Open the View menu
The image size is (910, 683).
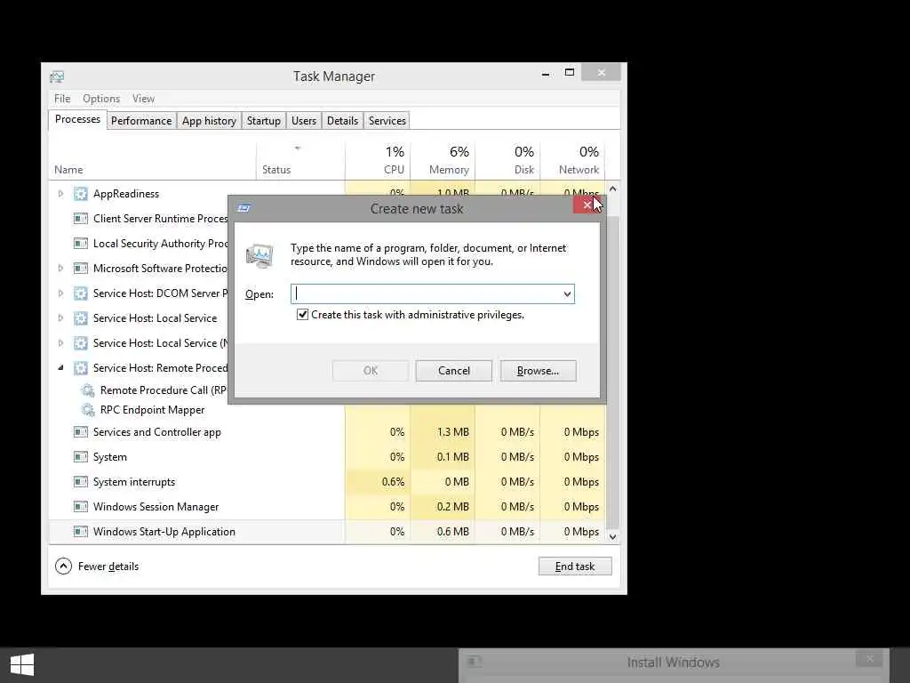[x=143, y=99]
